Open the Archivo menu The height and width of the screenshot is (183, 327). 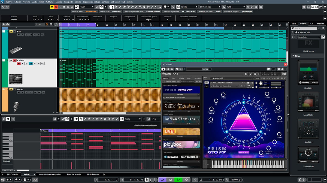tap(10, 2)
